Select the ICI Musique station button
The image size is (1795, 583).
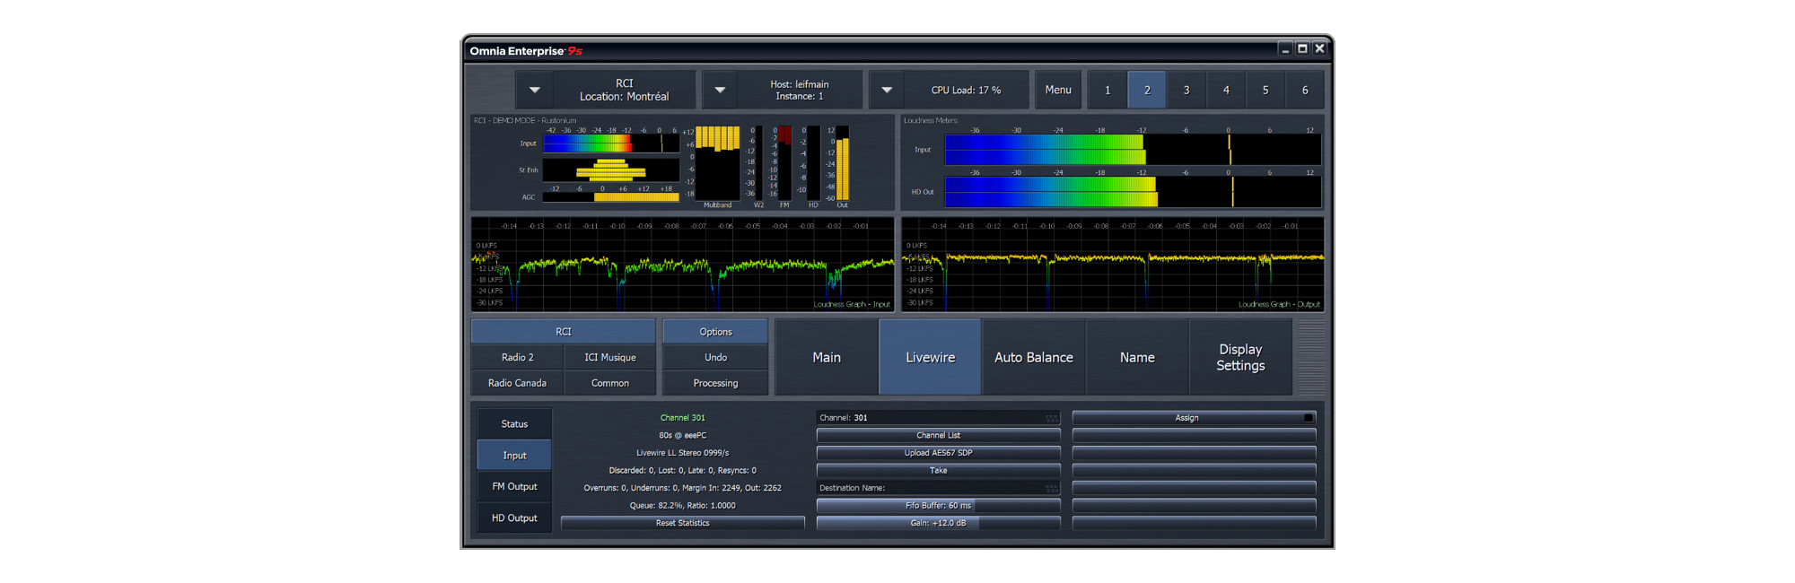tap(610, 357)
